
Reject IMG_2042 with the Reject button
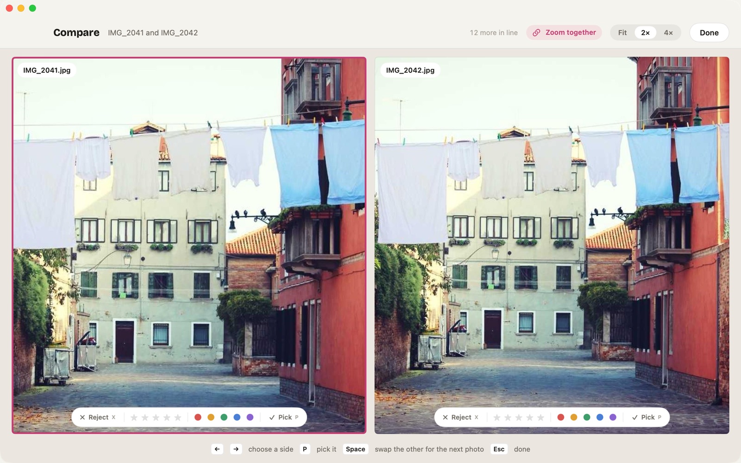pyautogui.click(x=460, y=417)
